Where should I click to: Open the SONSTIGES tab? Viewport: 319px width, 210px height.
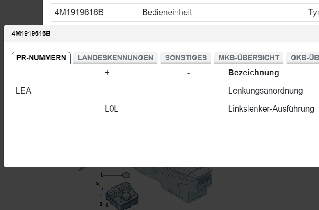click(x=186, y=58)
